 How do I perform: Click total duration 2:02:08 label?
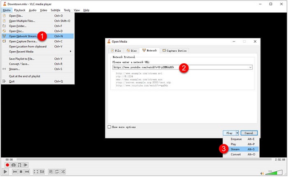(x=280, y=160)
